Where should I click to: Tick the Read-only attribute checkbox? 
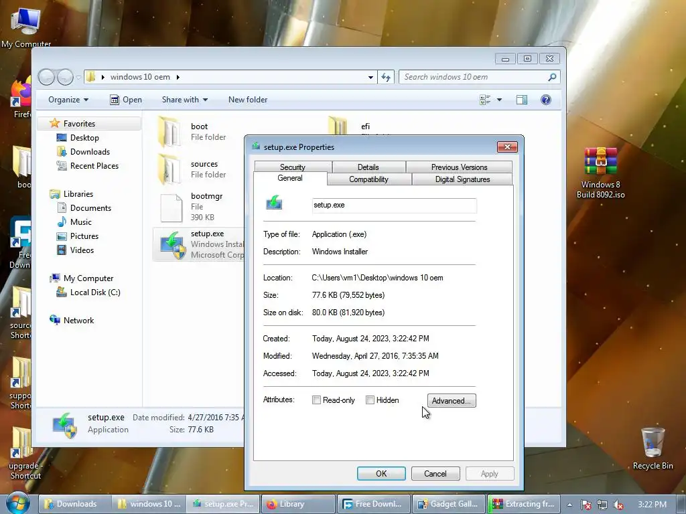point(316,400)
